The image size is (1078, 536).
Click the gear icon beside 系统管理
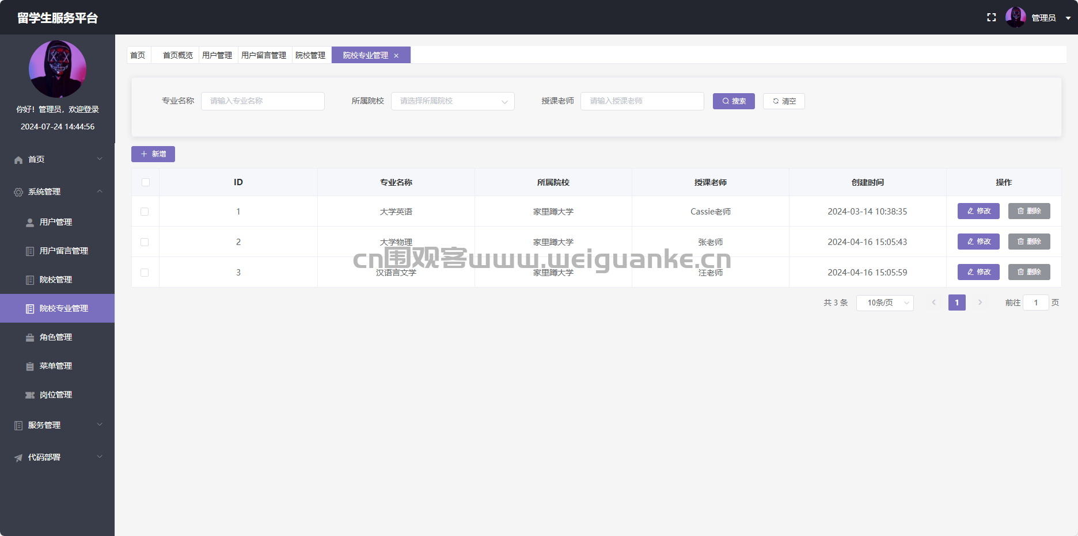(x=18, y=192)
